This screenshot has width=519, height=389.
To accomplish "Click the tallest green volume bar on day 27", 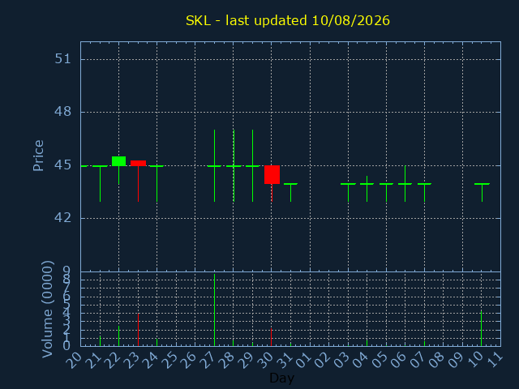I will tap(214, 310).
